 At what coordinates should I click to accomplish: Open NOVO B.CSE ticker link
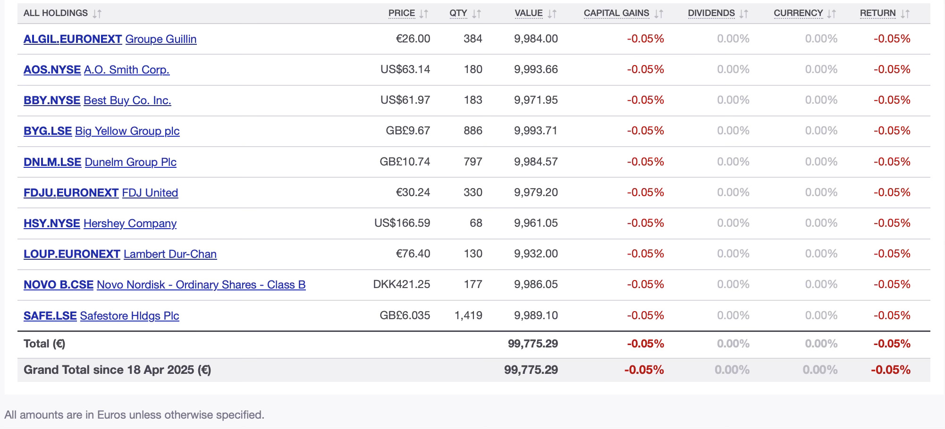pyautogui.click(x=59, y=285)
